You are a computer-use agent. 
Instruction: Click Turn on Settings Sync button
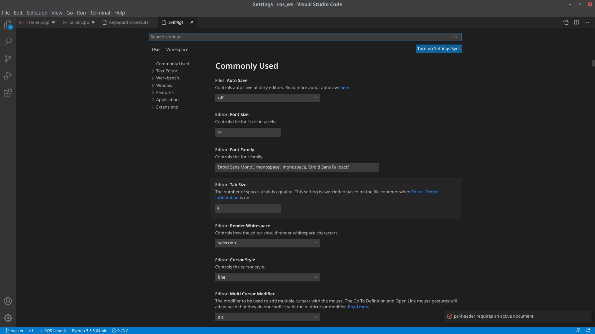point(439,49)
